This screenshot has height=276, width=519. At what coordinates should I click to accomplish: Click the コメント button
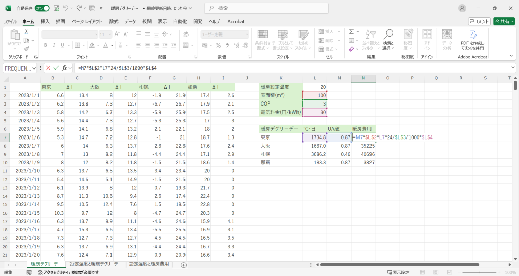[x=479, y=21]
